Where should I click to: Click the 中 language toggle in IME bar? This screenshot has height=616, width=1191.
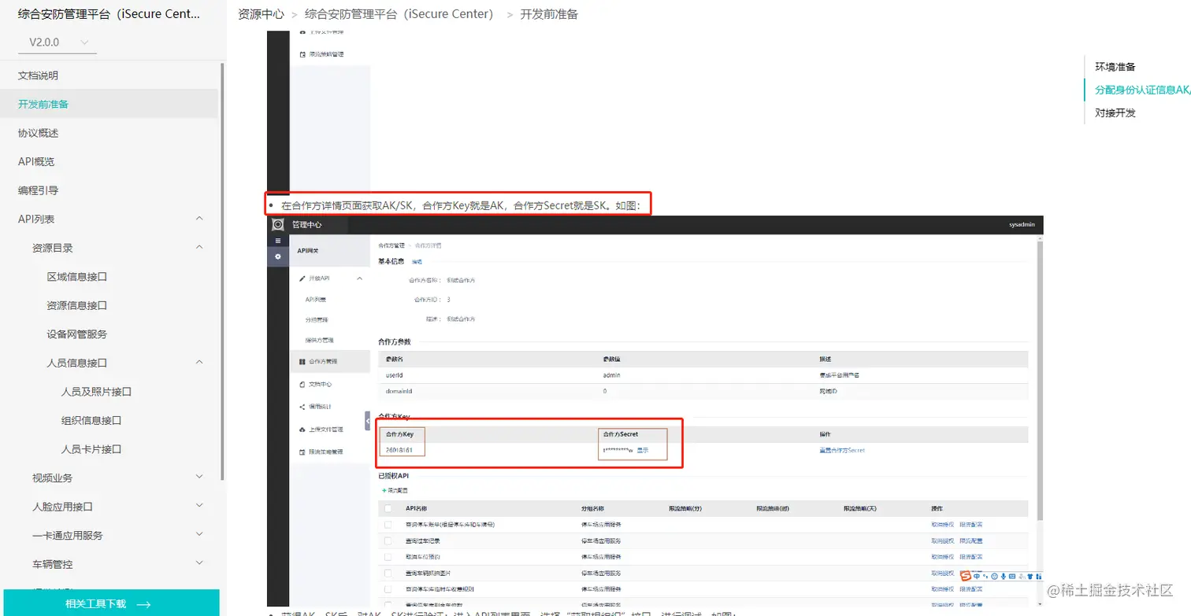coord(977,577)
